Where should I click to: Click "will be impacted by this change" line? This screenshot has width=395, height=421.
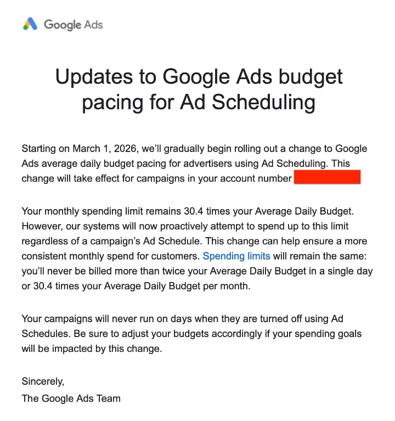tap(92, 349)
